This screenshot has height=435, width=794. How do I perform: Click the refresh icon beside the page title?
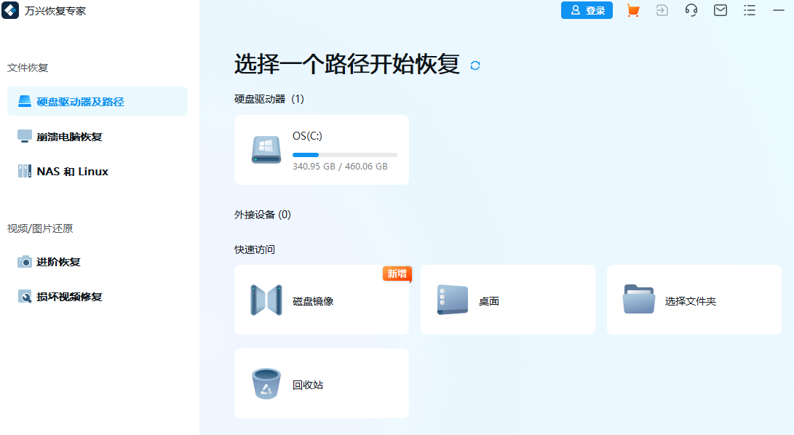tap(475, 65)
